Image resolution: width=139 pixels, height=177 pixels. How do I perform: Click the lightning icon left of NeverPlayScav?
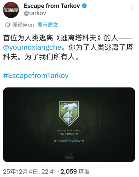click(x=55, y=141)
